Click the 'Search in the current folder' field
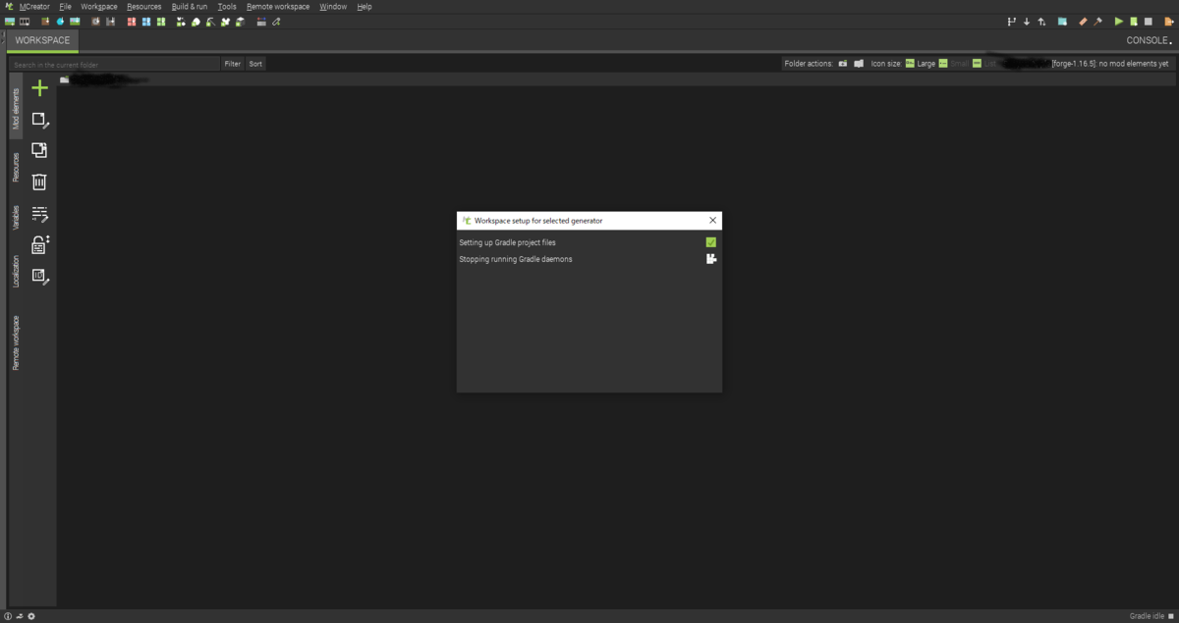Viewport: 1179px width, 623px height. [x=114, y=64]
